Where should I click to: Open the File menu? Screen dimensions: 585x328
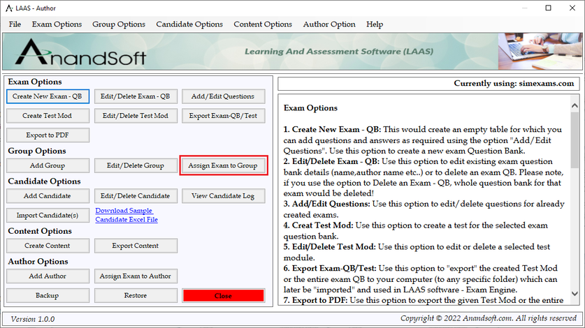coord(15,24)
